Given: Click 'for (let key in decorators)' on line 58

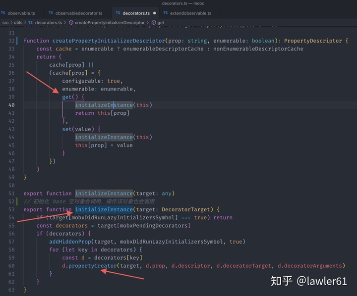Looking at the screenshot, I should tap(93, 249).
